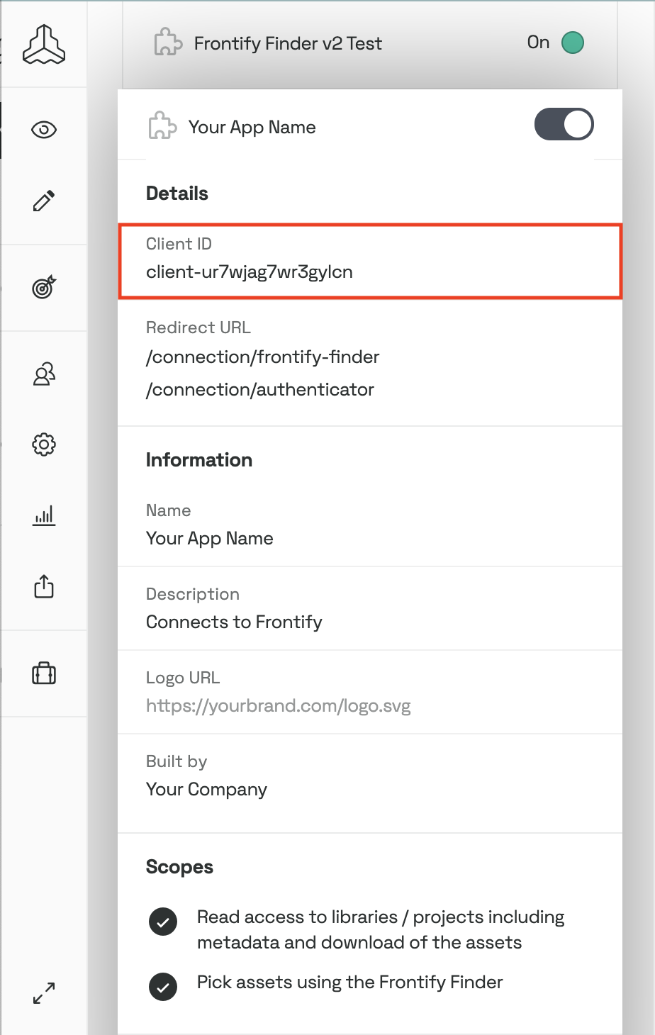Image resolution: width=655 pixels, height=1035 pixels.
Task: Toggle the Read access to libraries scope checkmark
Action: [x=163, y=922]
